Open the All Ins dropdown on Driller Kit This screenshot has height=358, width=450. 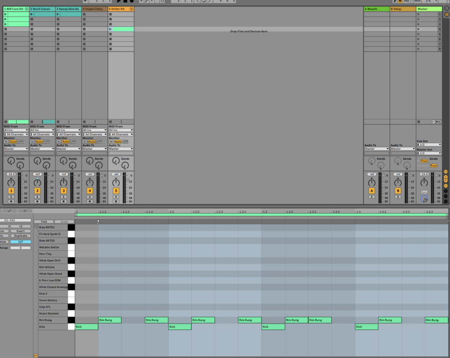tap(121, 130)
